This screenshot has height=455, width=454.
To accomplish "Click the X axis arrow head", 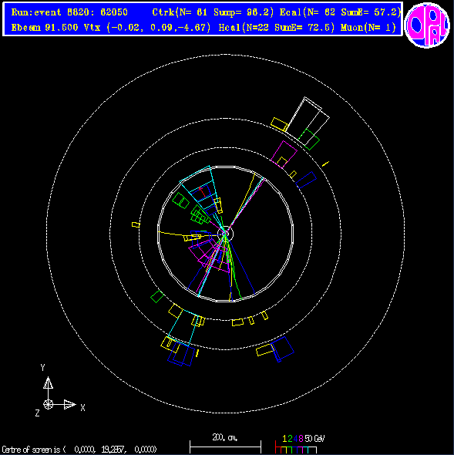I will (69, 404).
